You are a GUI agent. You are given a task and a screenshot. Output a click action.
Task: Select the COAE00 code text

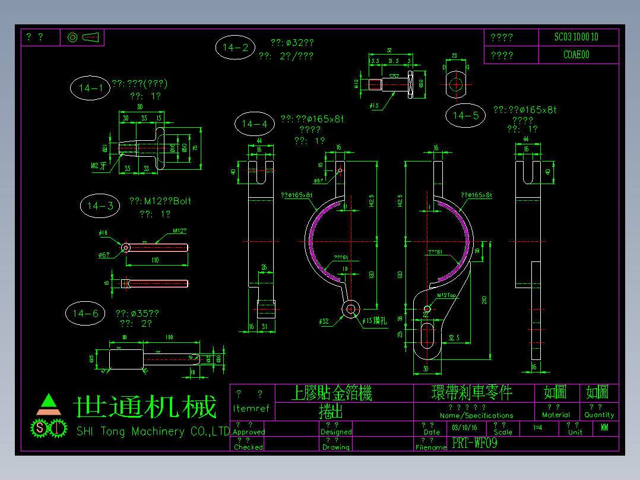click(576, 55)
